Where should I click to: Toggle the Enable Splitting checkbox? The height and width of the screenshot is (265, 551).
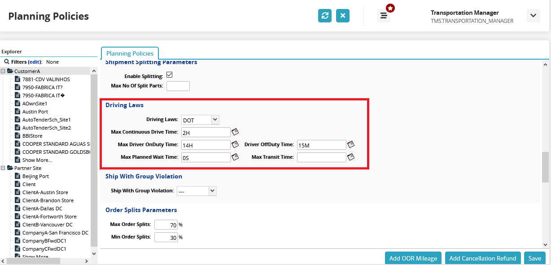coord(170,75)
